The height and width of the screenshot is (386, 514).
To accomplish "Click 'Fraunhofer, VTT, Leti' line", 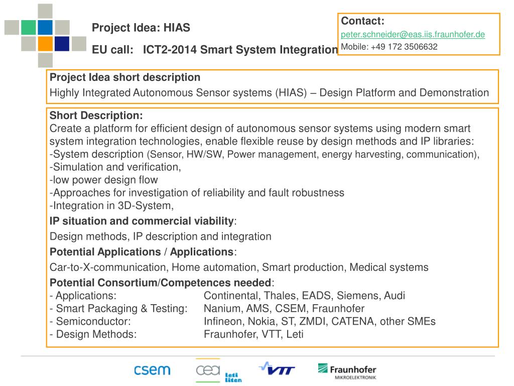I will pyautogui.click(x=253, y=334).
